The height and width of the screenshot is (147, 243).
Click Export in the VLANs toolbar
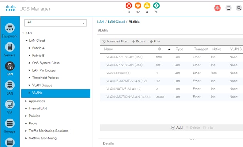[138, 41]
